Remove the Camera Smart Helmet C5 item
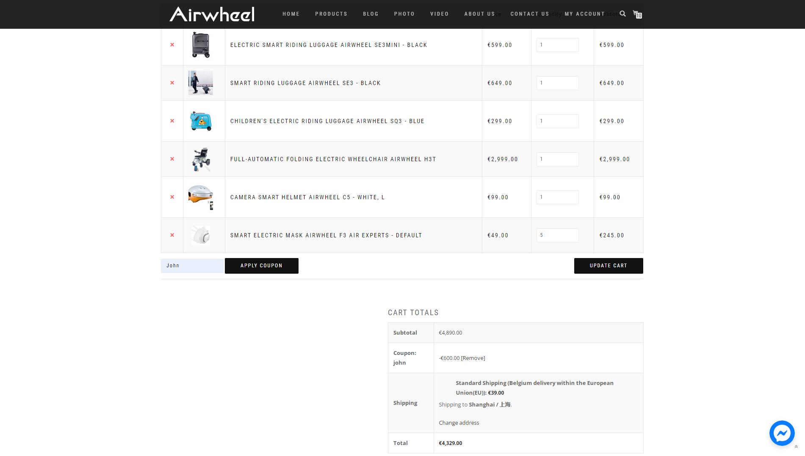The height and width of the screenshot is (456, 805). point(172,197)
